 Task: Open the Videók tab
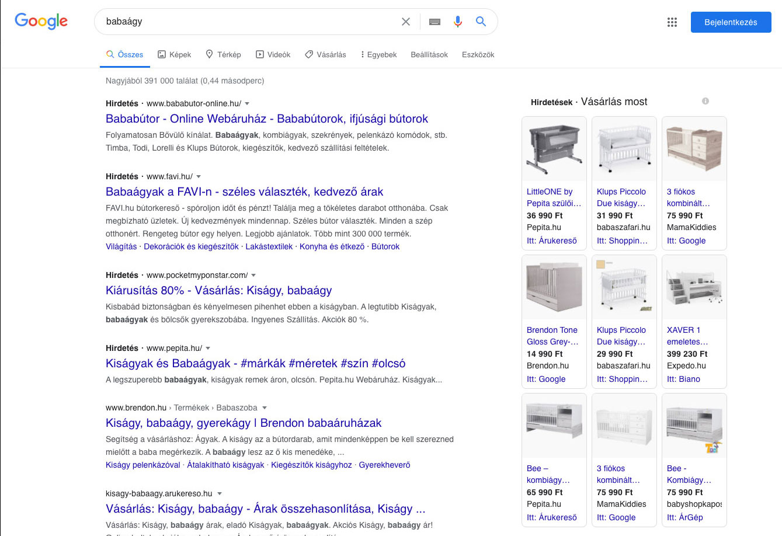click(273, 54)
